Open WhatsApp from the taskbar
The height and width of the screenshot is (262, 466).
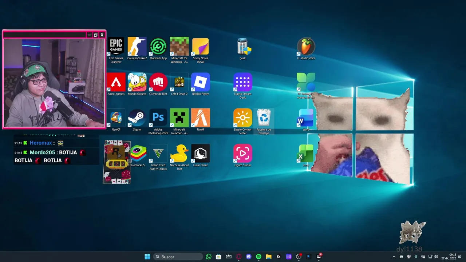point(209,257)
